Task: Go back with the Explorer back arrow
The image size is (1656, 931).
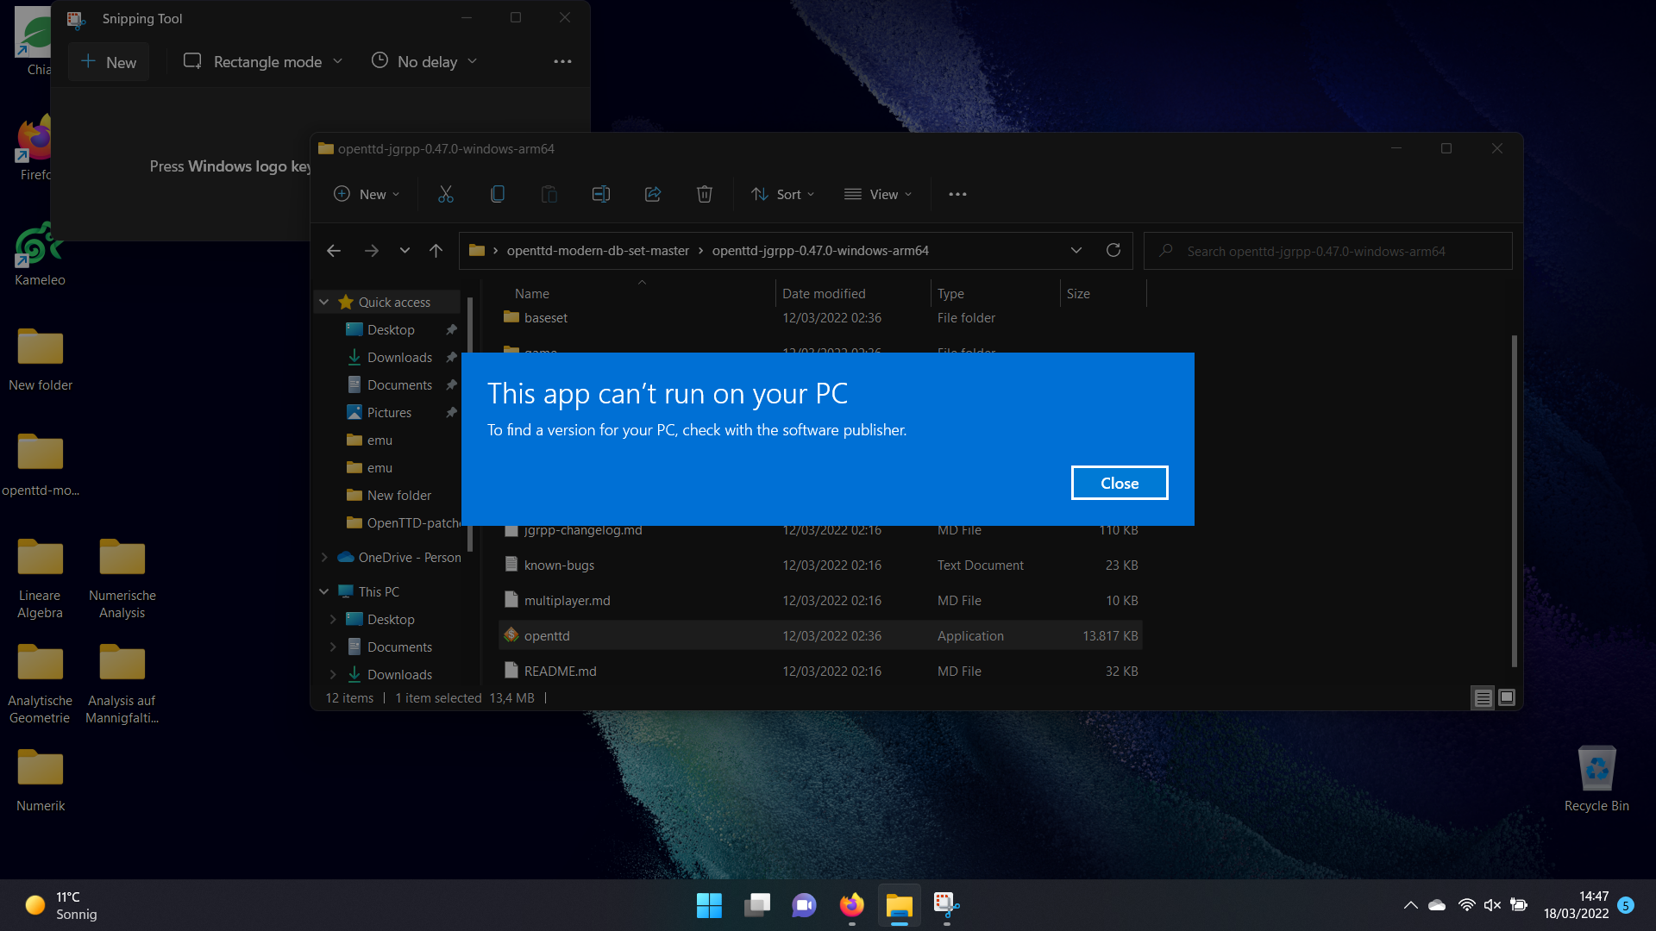Action: (x=334, y=251)
